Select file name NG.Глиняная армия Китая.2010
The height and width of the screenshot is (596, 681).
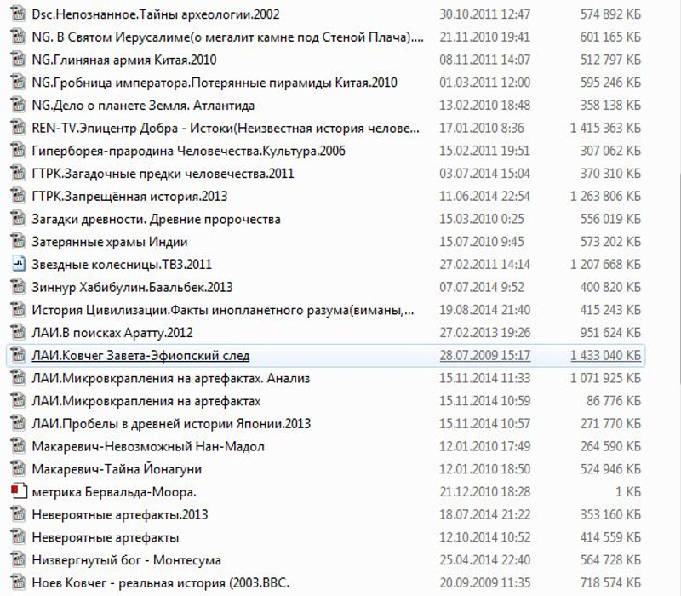[x=124, y=60]
